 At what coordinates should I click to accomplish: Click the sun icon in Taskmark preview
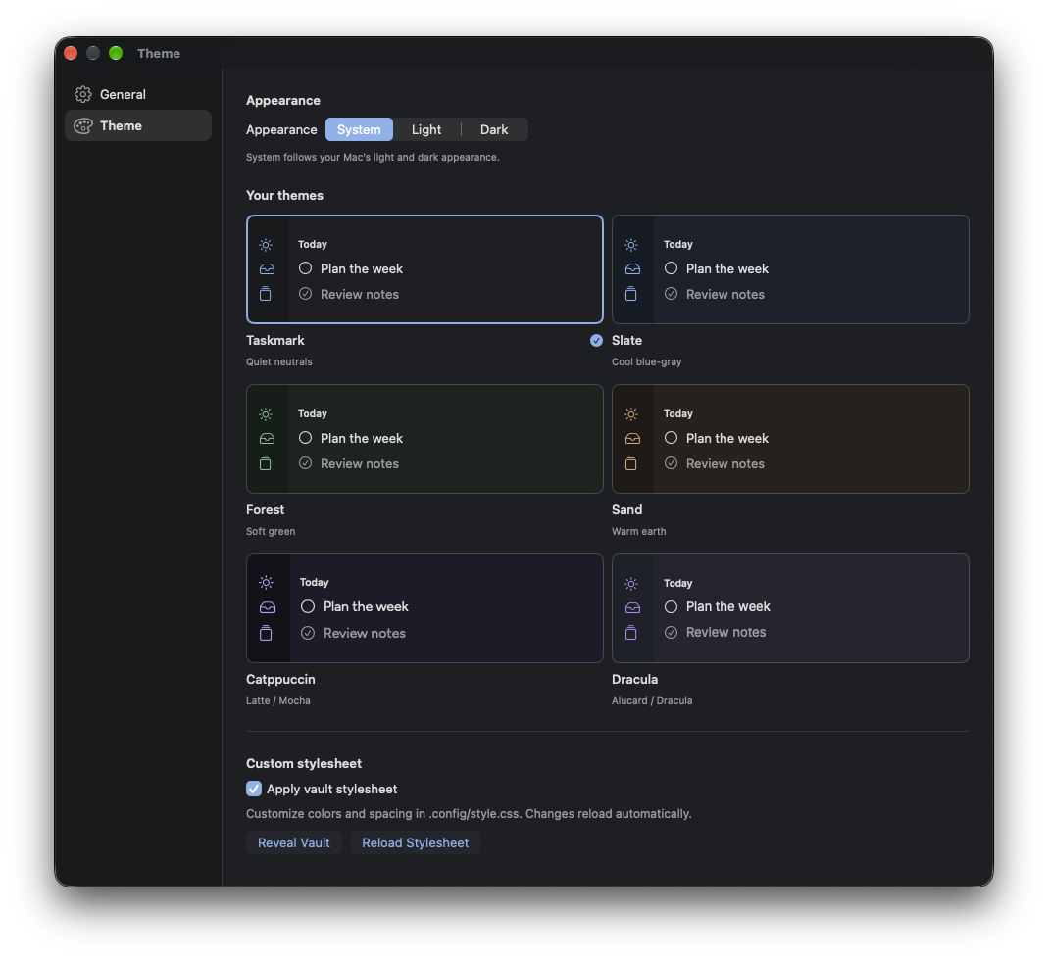click(266, 245)
